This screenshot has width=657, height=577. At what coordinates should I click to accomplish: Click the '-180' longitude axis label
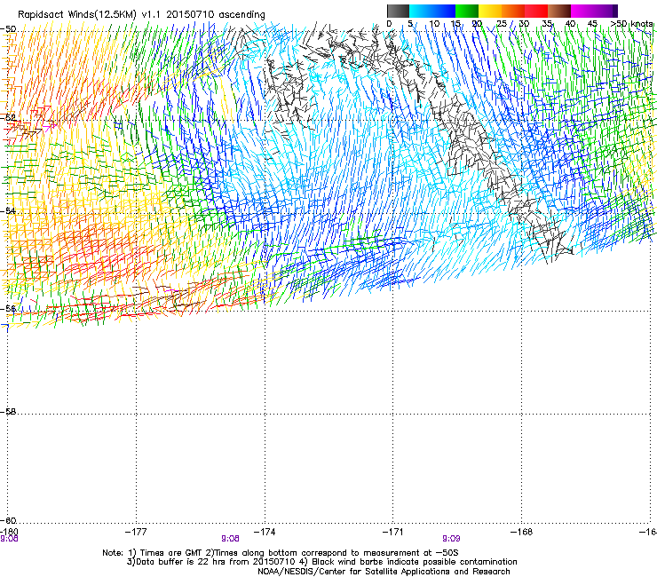pyautogui.click(x=9, y=532)
